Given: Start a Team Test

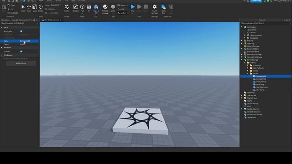Looking at the screenshot, I should [x=163, y=9].
